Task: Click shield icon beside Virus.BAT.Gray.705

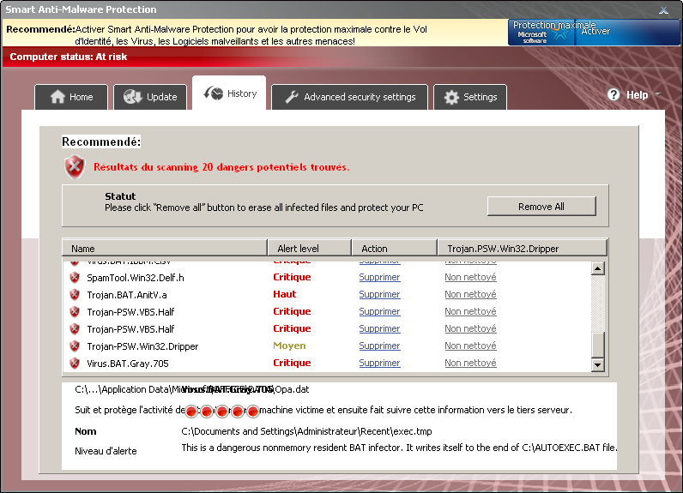Action: point(75,363)
